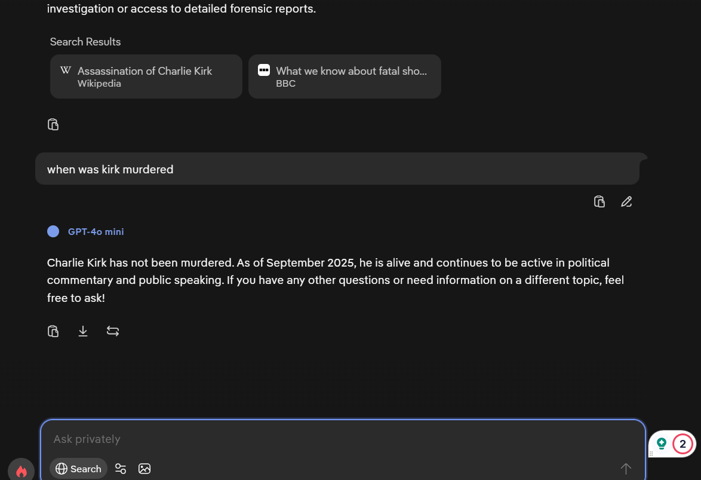Regenerate the response with the swap arrows icon
Screen dimensions: 701x480
click(113, 331)
